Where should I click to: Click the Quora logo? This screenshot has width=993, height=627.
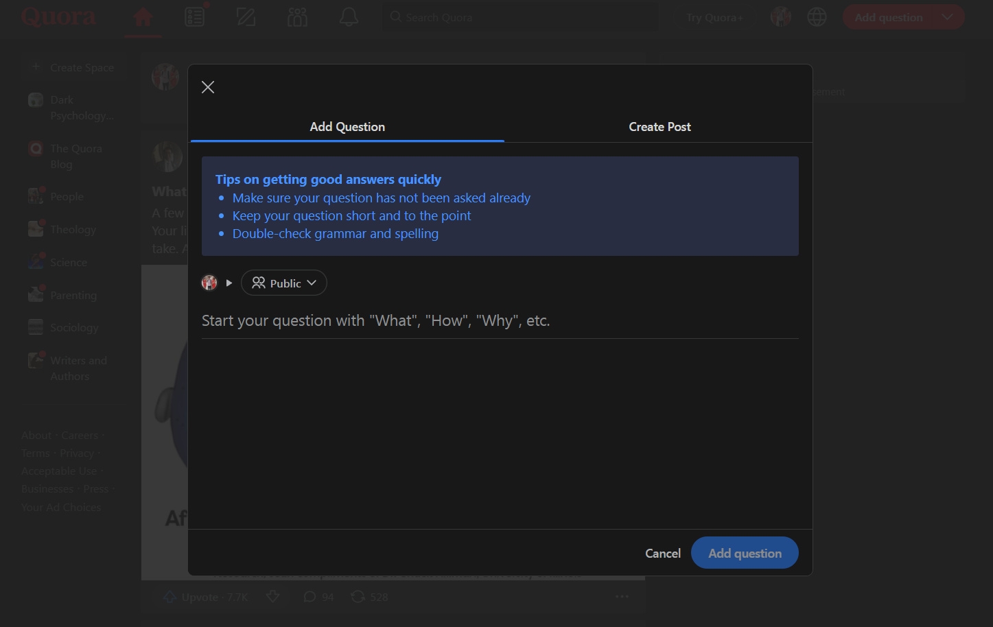coord(58,17)
